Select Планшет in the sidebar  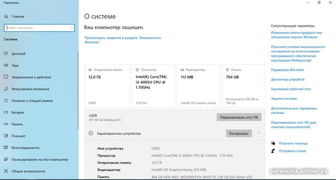tap(18, 136)
